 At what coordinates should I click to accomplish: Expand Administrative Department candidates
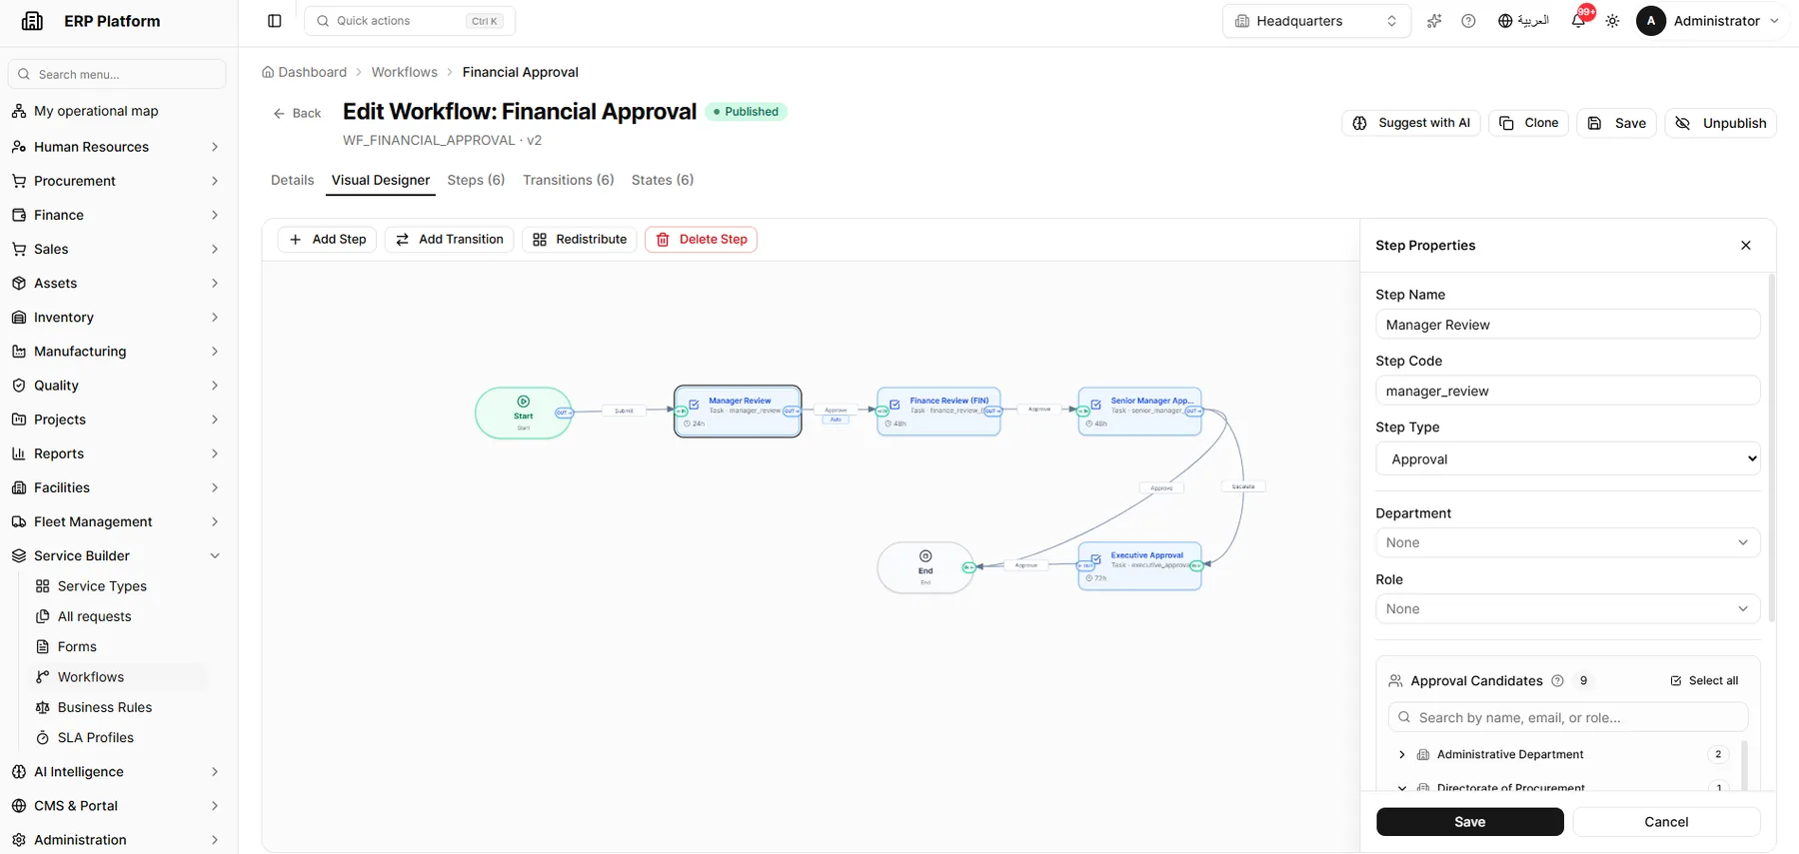tap(1402, 755)
